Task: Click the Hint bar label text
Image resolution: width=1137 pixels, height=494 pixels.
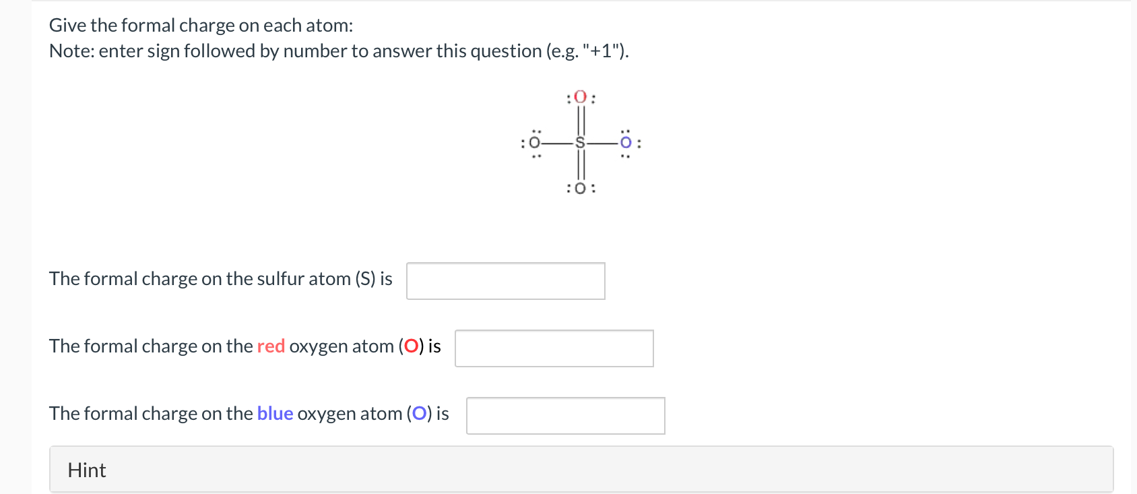Action: tap(86, 469)
